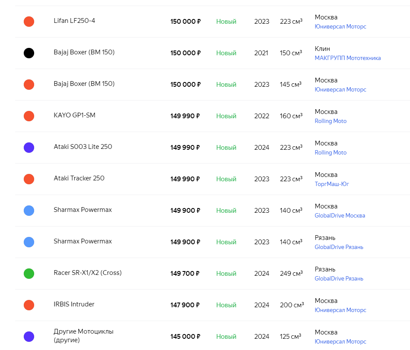Open Rolling Moto dealer link under KAYO GP1-SM
410x350 pixels.
[331, 121]
